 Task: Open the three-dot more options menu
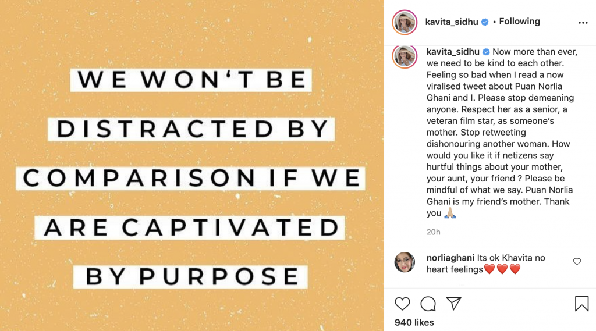coord(583,23)
